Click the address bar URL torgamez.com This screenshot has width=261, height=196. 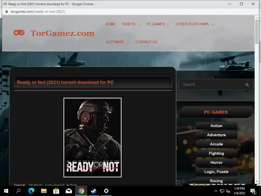tap(38, 11)
